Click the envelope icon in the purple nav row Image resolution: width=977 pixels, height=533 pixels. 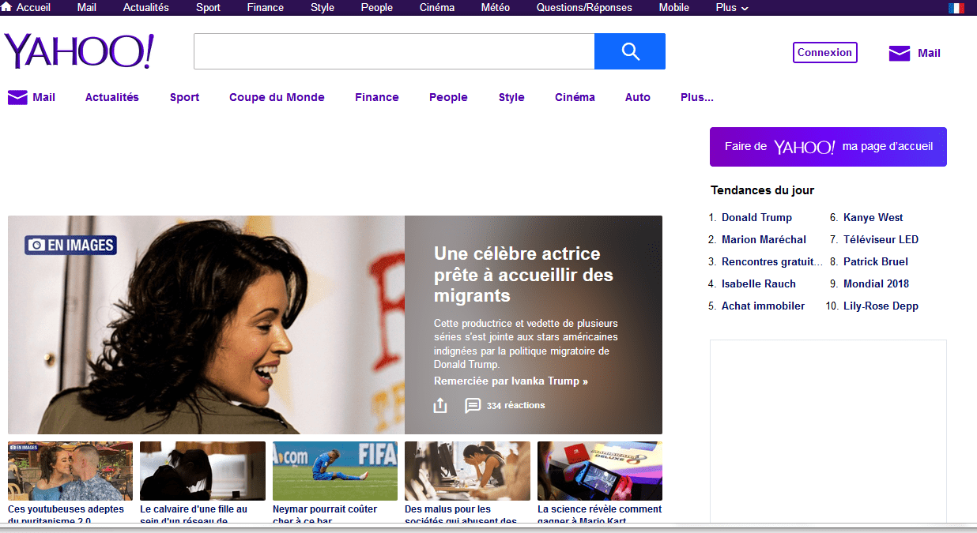pos(17,97)
